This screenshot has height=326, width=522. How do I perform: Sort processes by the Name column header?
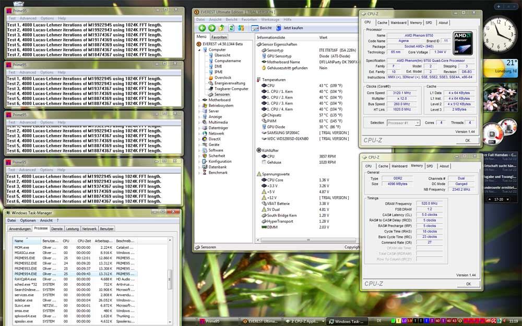[x=27, y=241]
